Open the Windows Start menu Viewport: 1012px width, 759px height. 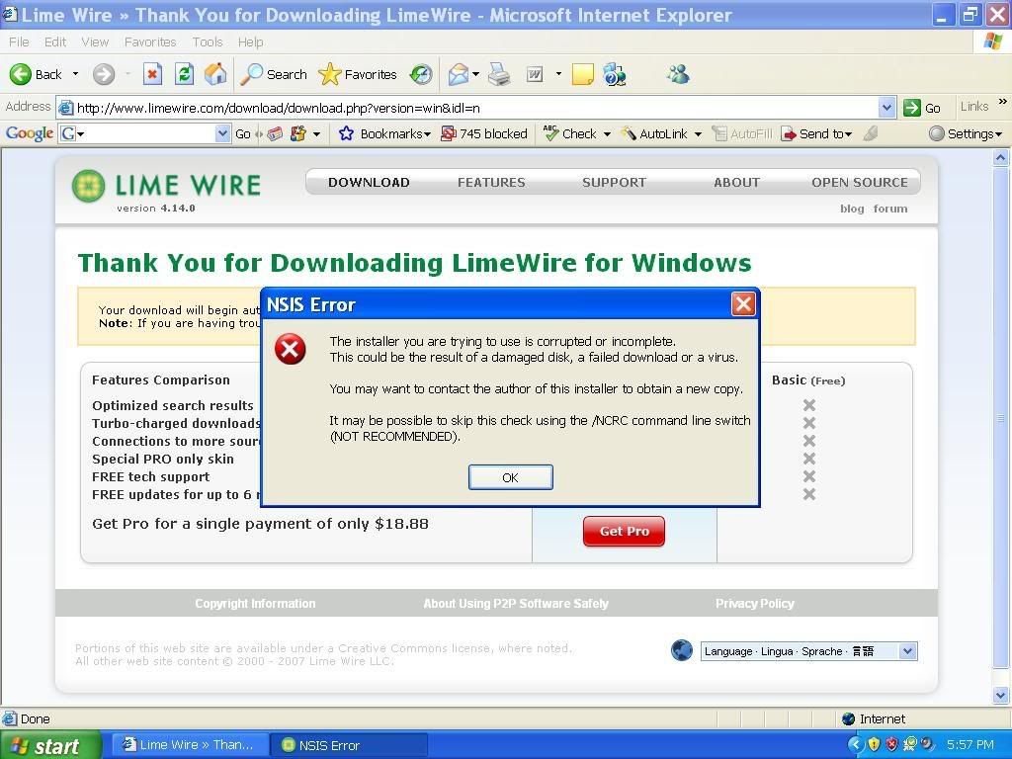50,745
